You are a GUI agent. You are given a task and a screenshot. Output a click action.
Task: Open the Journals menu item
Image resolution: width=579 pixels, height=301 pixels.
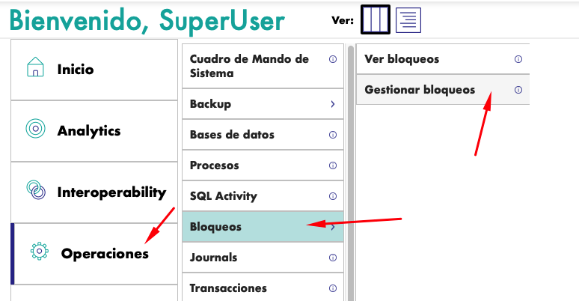point(213,258)
